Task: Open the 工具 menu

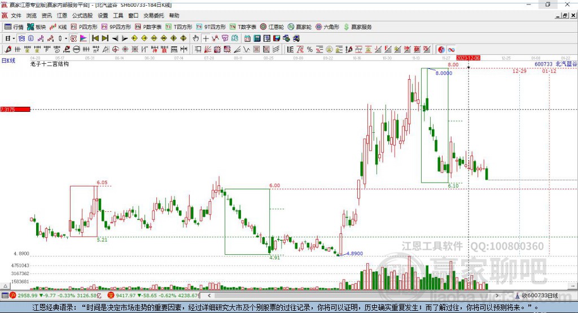Action: 118,15
